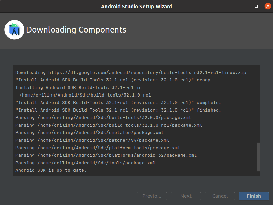Click the log panel vertical scrollbar thumb
The image size is (273, 205).
[258, 157]
